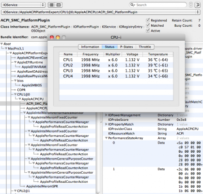This screenshot has height=194, width=203.
Task: Click PerformanceStateArray index 1 data entry
Action: (153, 180)
